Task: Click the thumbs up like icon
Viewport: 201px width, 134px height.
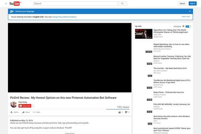Action: click(x=119, y=112)
